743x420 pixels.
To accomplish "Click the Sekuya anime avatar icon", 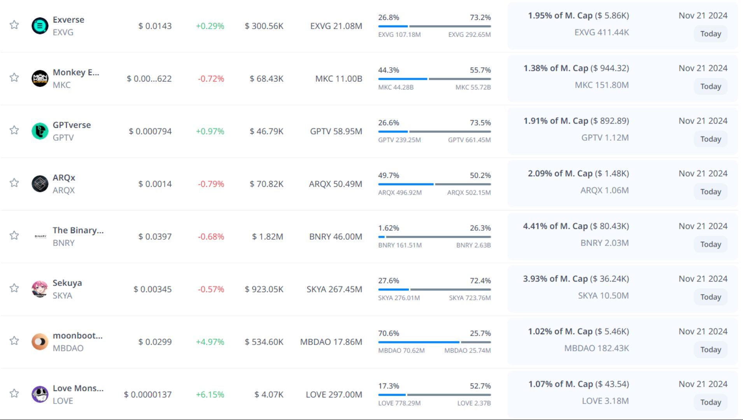I will pos(40,289).
